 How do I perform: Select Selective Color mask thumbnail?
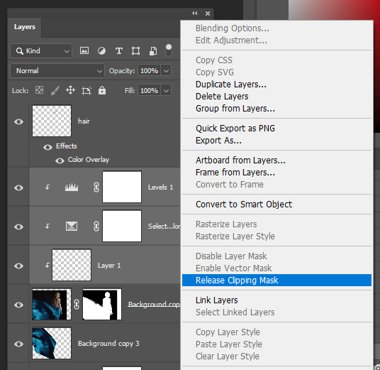[122, 226]
